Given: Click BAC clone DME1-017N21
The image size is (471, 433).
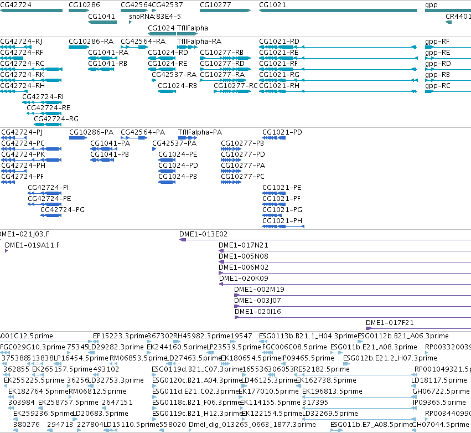Looking at the screenshot, I should click(x=345, y=251).
